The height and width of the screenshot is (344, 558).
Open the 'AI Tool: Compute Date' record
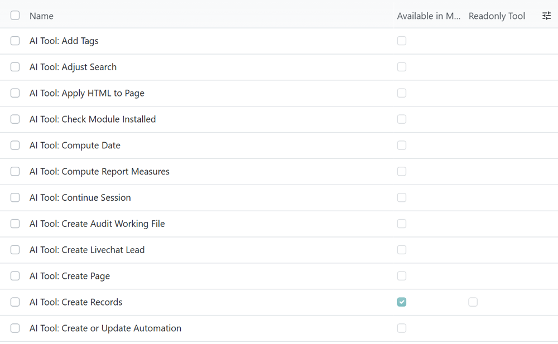pyautogui.click(x=75, y=146)
